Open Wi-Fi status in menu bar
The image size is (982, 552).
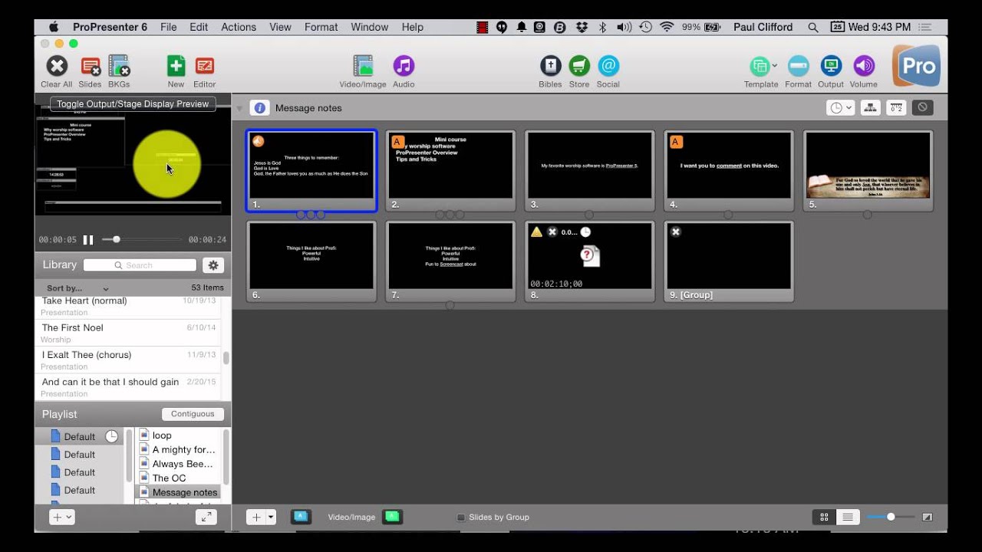667,27
